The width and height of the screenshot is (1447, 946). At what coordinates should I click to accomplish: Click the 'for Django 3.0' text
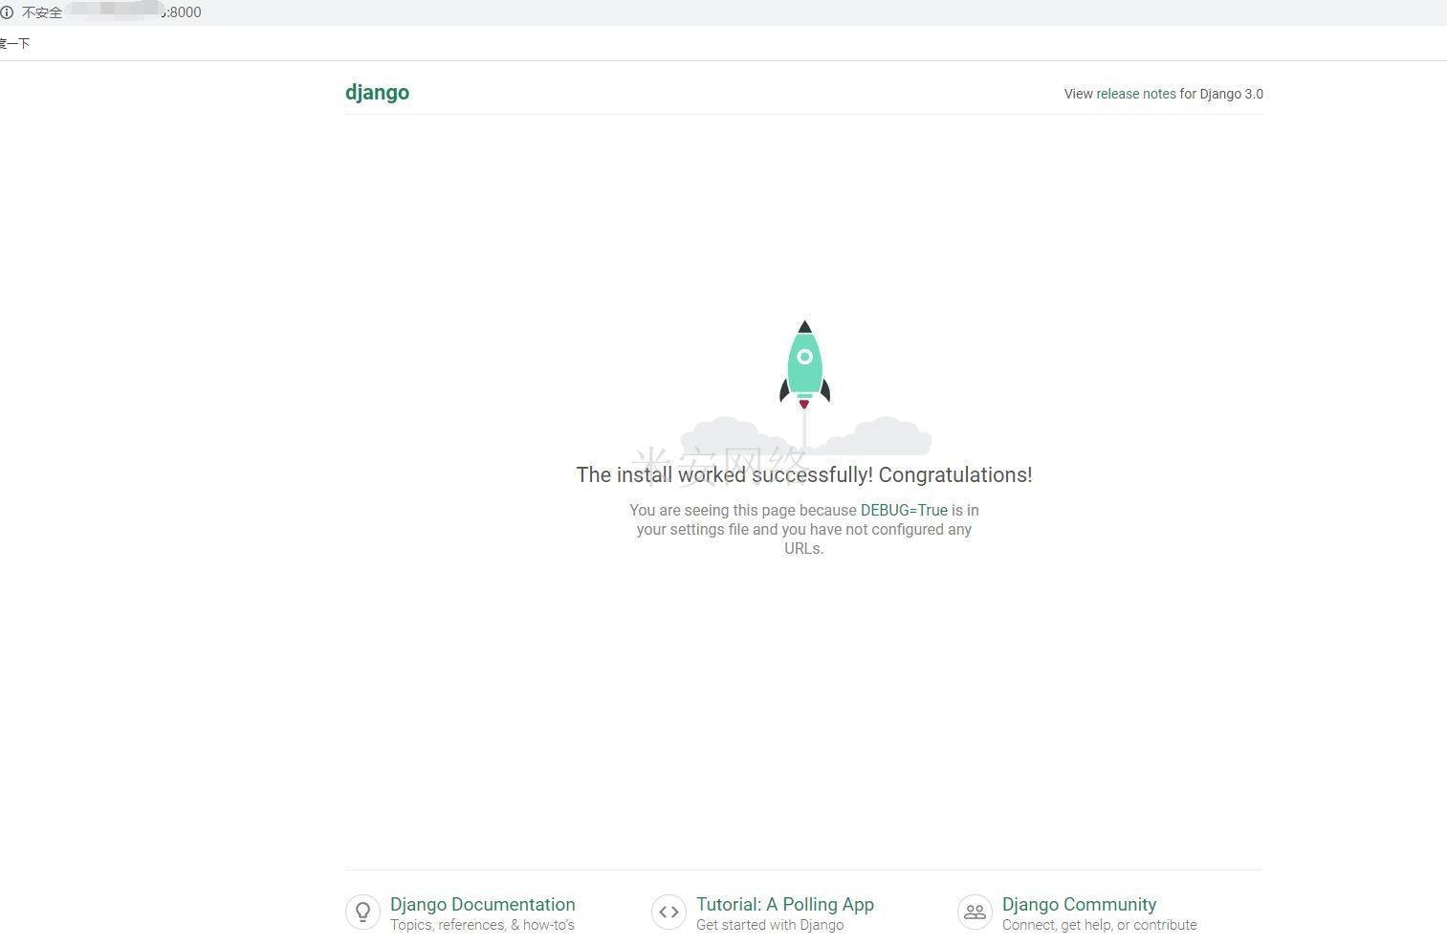[x=1221, y=94]
